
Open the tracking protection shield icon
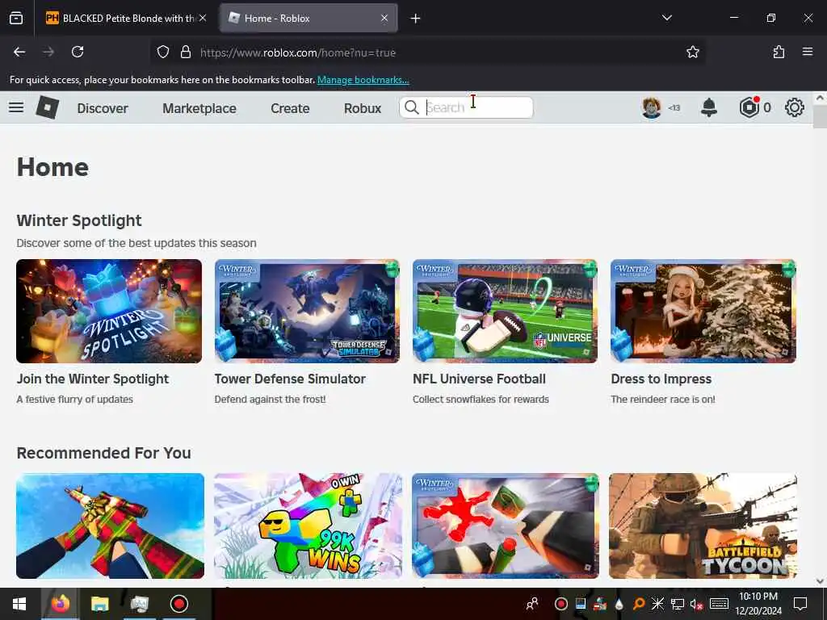(163, 52)
